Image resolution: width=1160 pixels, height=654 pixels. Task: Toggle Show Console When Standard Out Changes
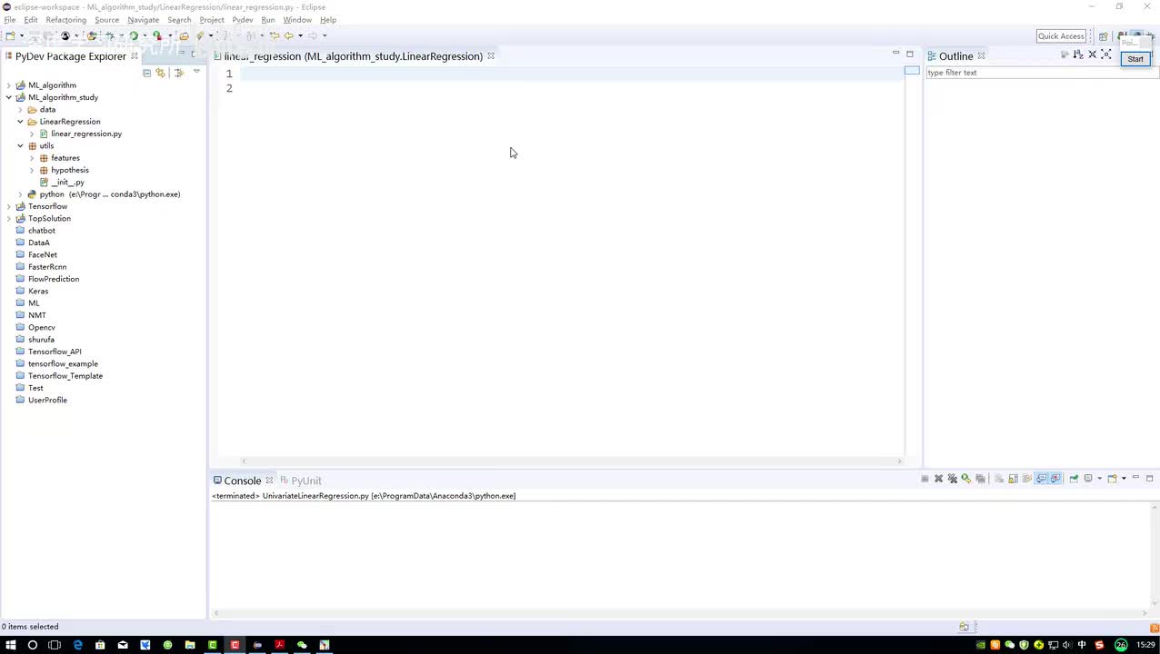[x=1041, y=479]
